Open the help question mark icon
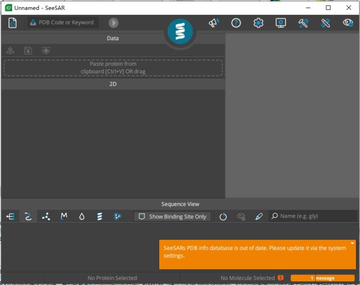 (236, 23)
